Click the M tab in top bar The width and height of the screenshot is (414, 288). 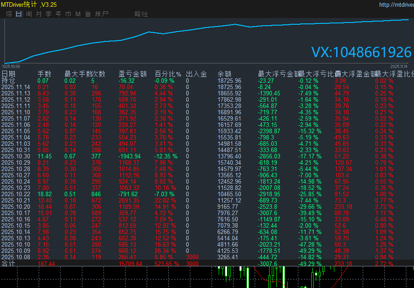[x=78, y=14]
